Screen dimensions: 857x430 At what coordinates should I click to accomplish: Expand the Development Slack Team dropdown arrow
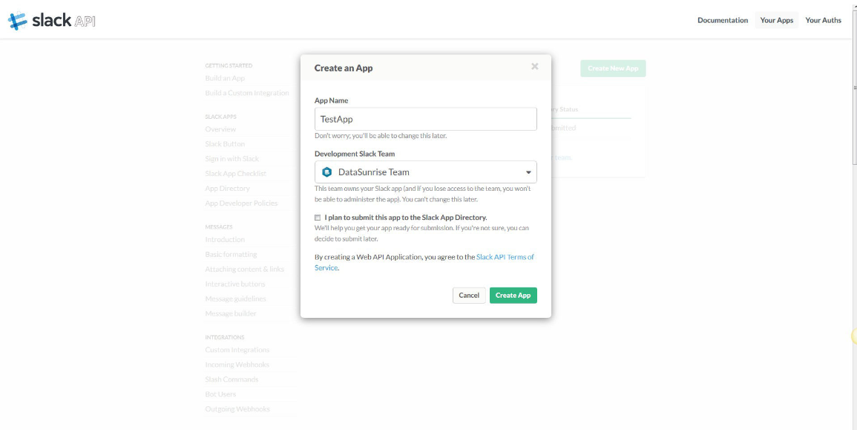(528, 172)
